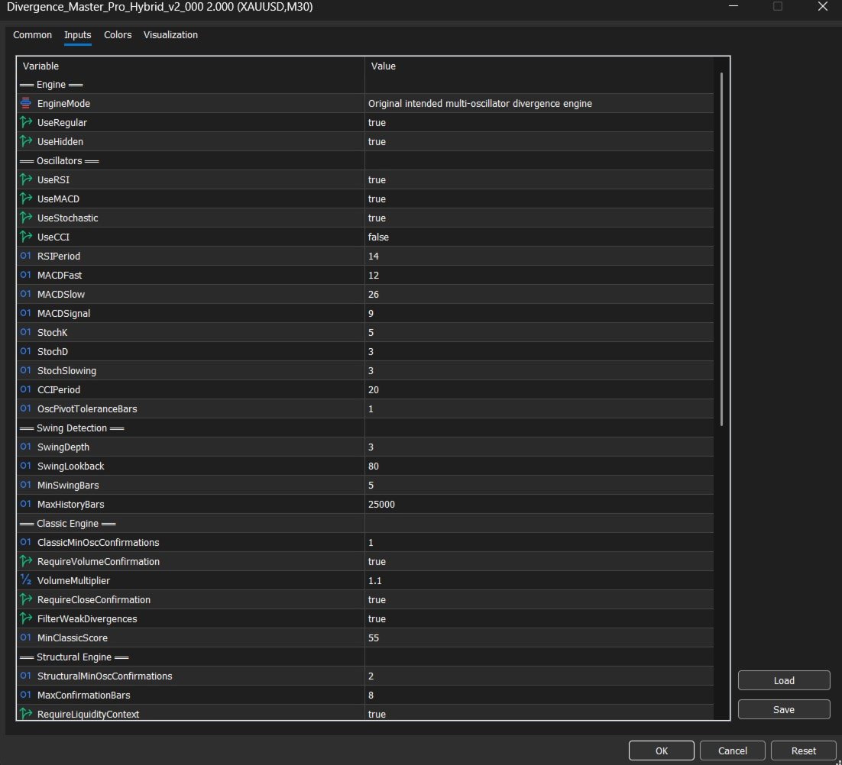The width and height of the screenshot is (842, 765).
Task: Click the integer icon beside MinSwingBars
Action: click(x=25, y=485)
